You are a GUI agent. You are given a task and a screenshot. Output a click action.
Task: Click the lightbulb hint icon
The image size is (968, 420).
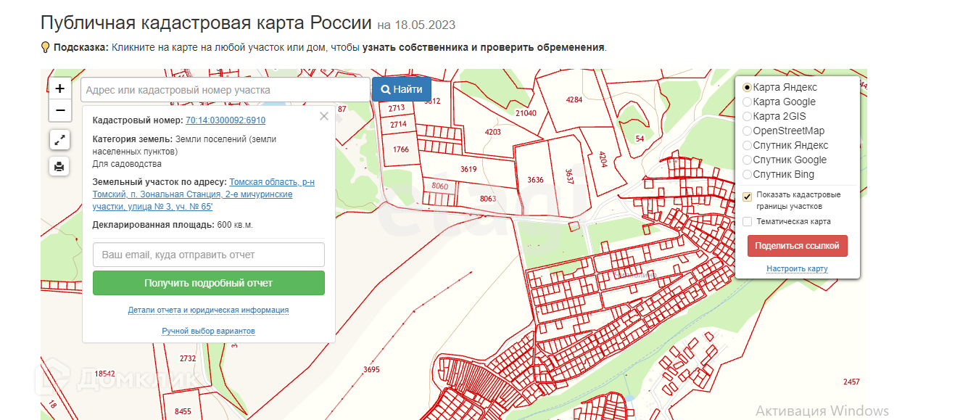point(45,47)
